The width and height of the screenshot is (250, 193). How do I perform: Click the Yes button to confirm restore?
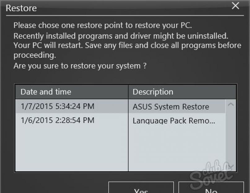(141, 188)
